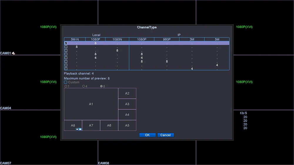Select the 1 preview radio button

click(x=66, y=86)
